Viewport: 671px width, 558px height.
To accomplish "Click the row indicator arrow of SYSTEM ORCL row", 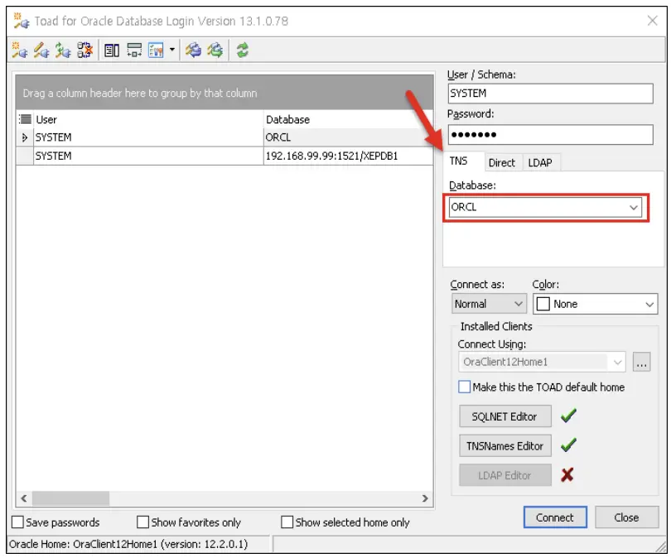I will pos(24,137).
